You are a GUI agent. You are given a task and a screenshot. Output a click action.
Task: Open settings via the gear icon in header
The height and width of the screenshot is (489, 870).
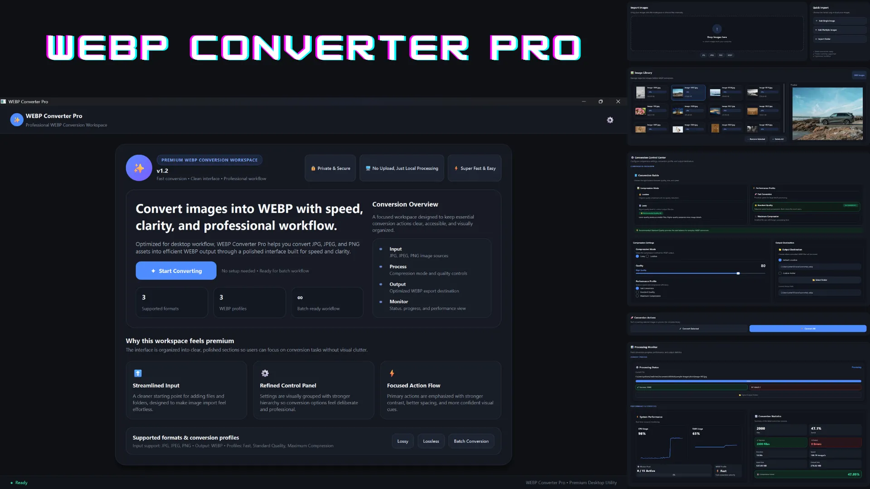[x=610, y=120]
